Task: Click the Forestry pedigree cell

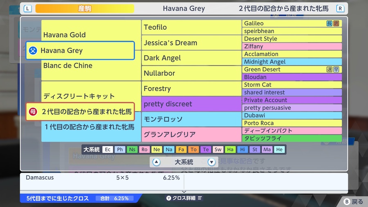Action: [x=191, y=88]
